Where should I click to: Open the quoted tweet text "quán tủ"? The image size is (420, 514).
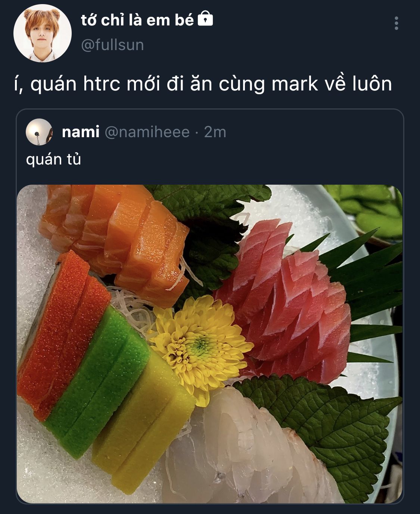[x=54, y=160]
